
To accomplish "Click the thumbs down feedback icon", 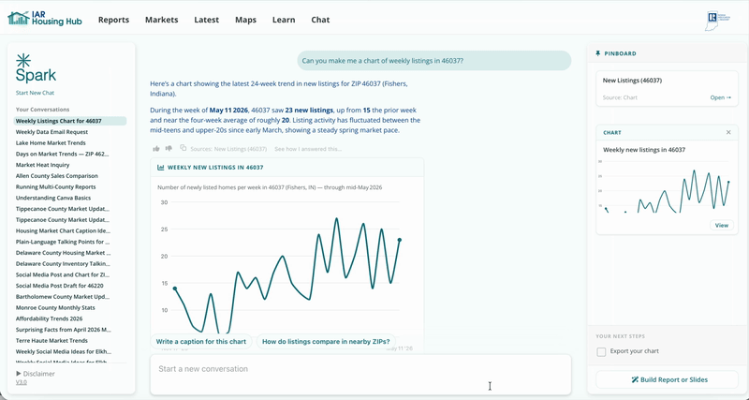I will coord(169,149).
